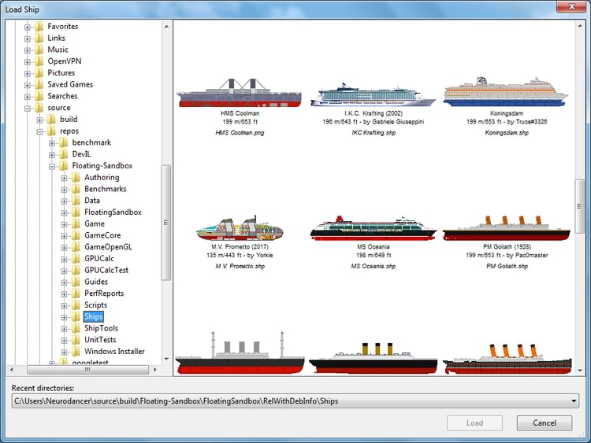Click the ship panel scroll up arrow

(580, 26)
